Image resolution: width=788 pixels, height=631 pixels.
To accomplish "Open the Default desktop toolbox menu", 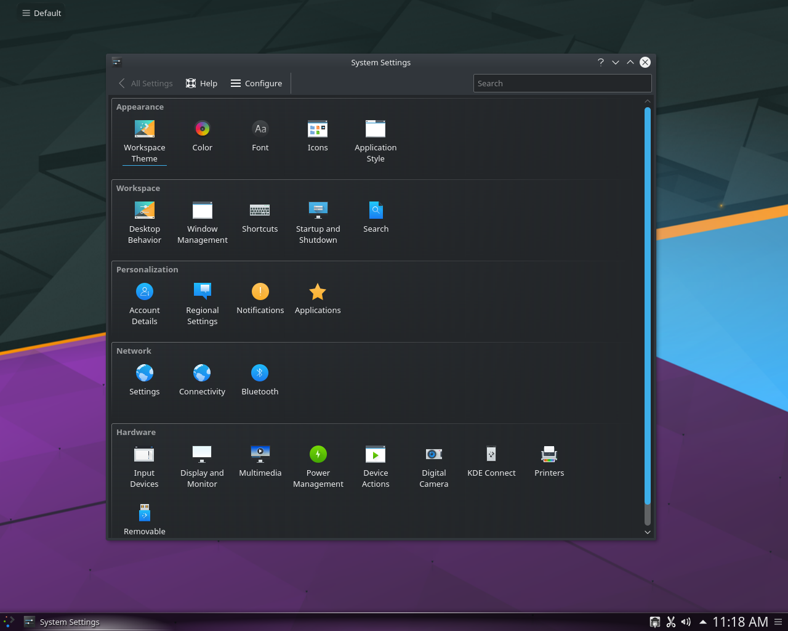I will tap(42, 13).
